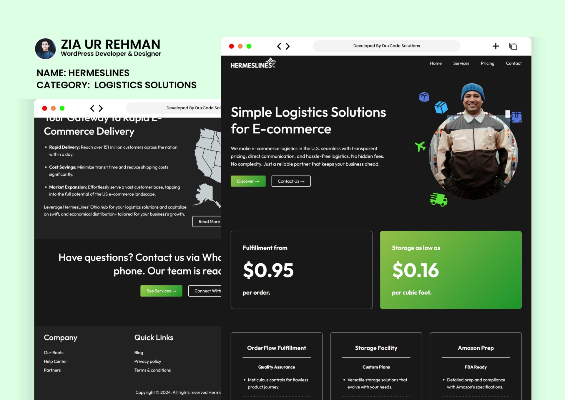
Task: Click the green airplane icon
Action: pos(420,146)
